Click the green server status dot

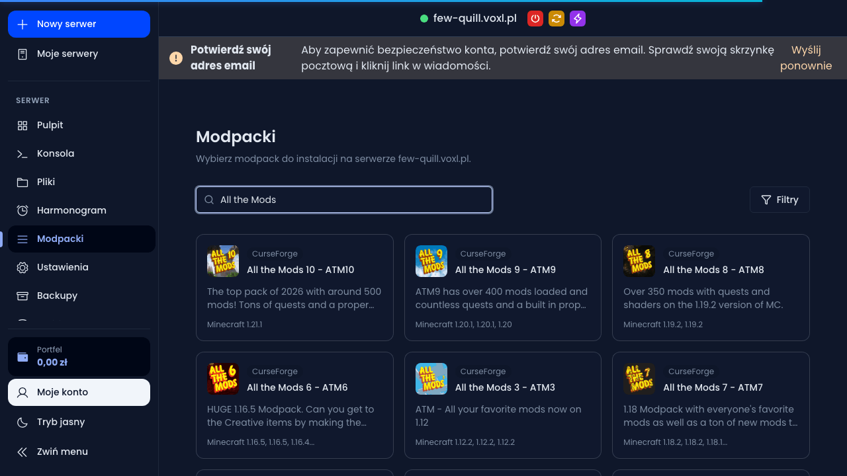point(424,19)
